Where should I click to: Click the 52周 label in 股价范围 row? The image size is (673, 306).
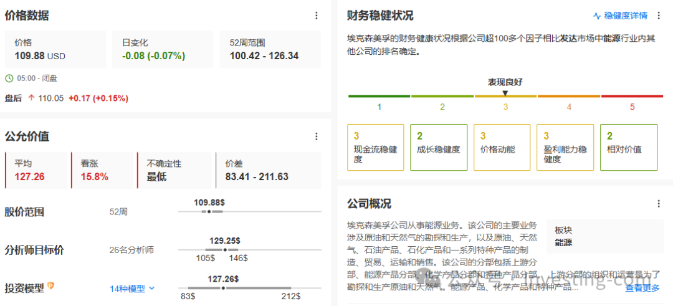tap(118, 212)
